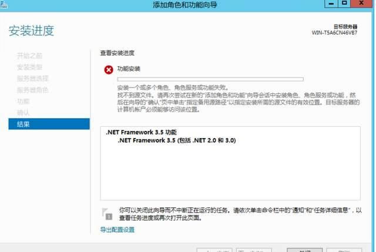Screen dimensions: 376x252
Task: Click the red error icon beside 功能安装
Action: pyautogui.click(x=108, y=69)
